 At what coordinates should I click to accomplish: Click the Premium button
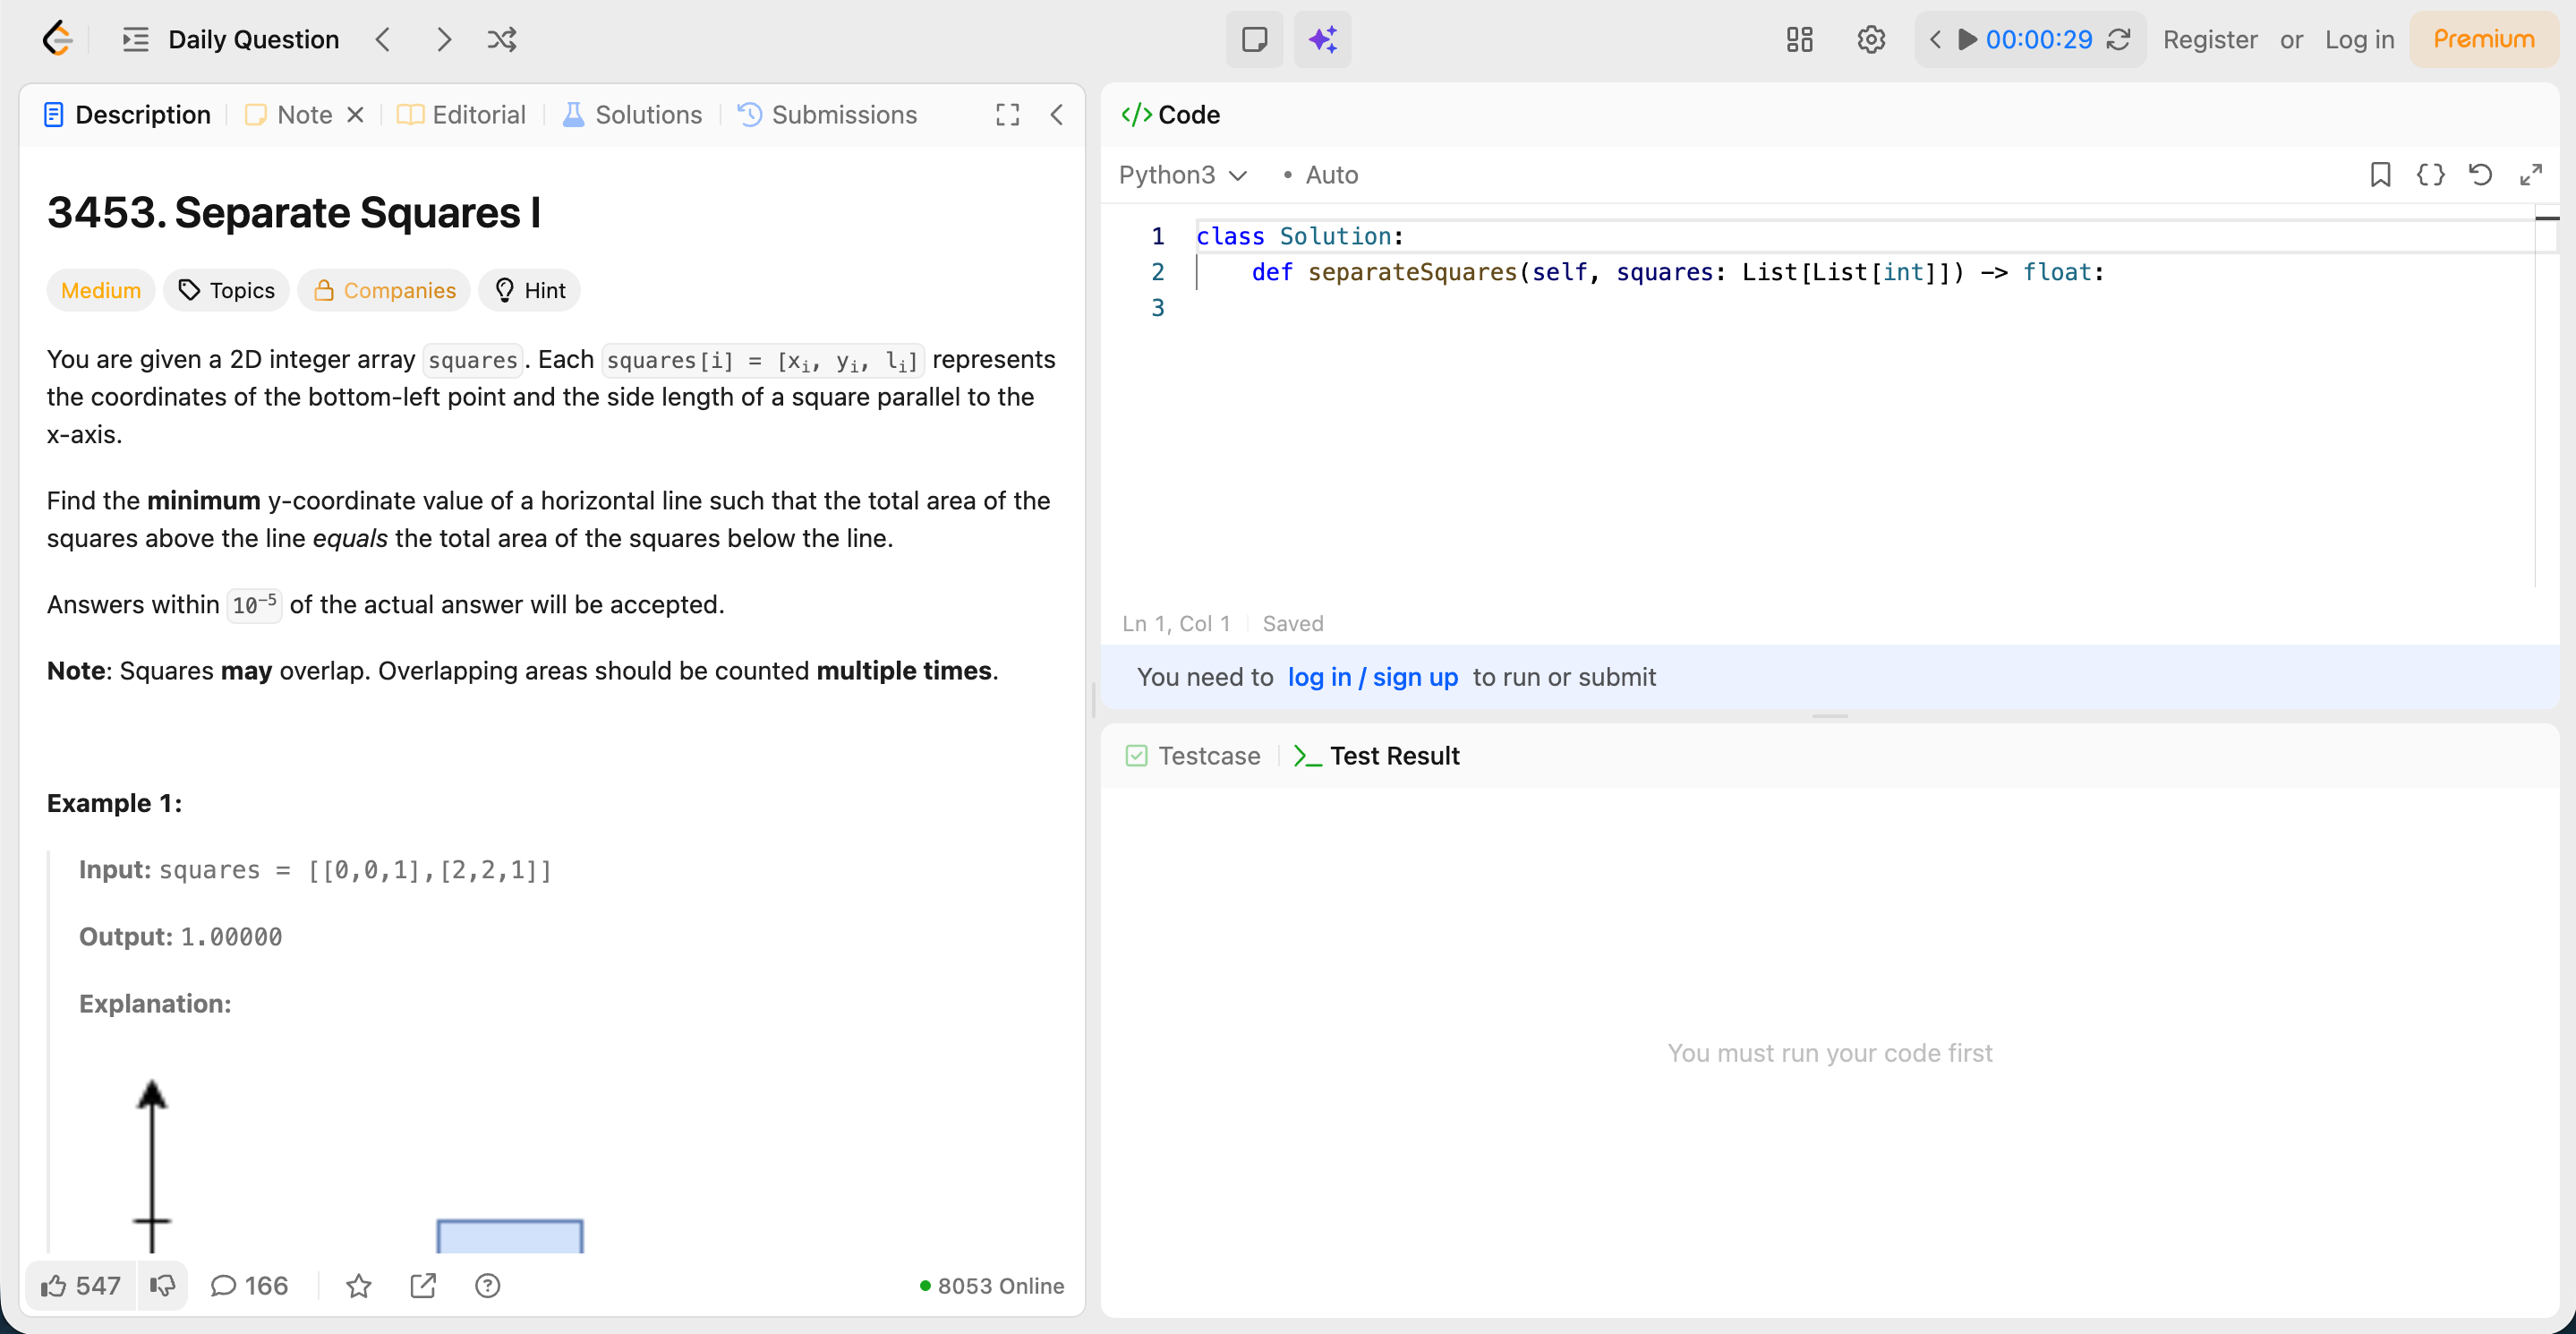2483,40
